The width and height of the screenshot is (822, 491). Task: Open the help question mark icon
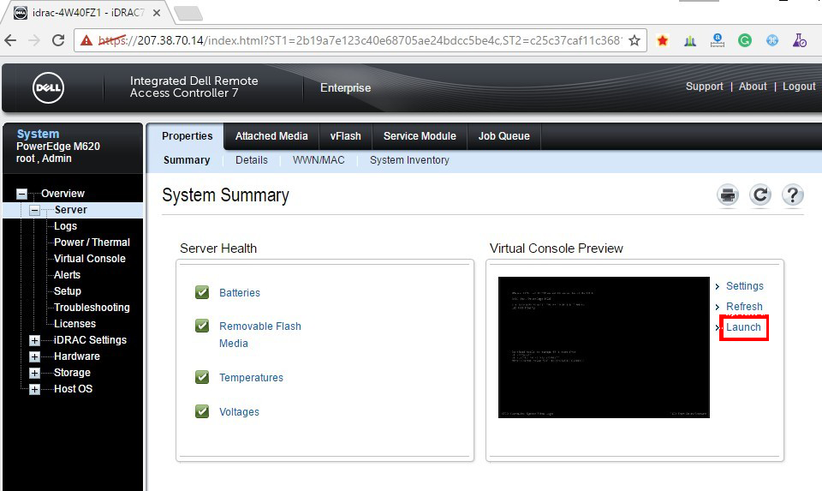(x=793, y=195)
